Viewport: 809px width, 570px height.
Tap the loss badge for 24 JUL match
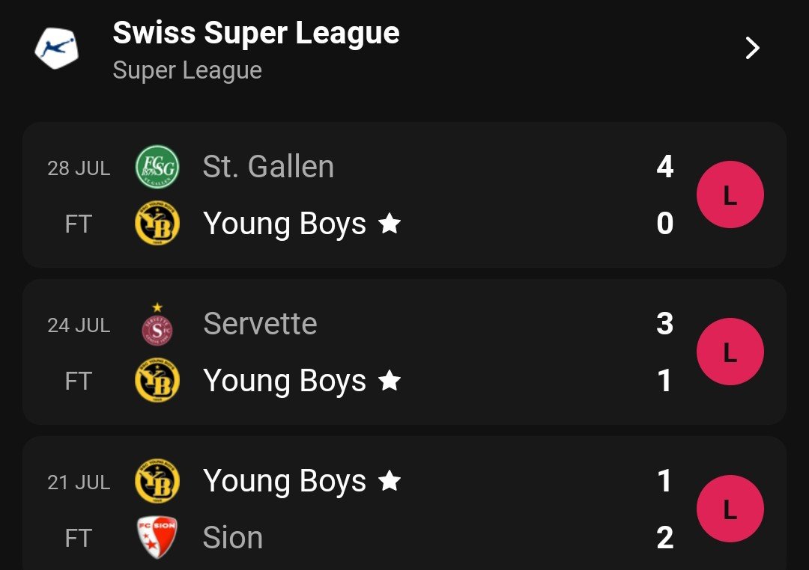(x=730, y=352)
